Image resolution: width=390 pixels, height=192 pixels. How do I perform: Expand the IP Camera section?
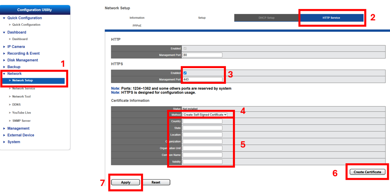pyautogui.click(x=16, y=47)
